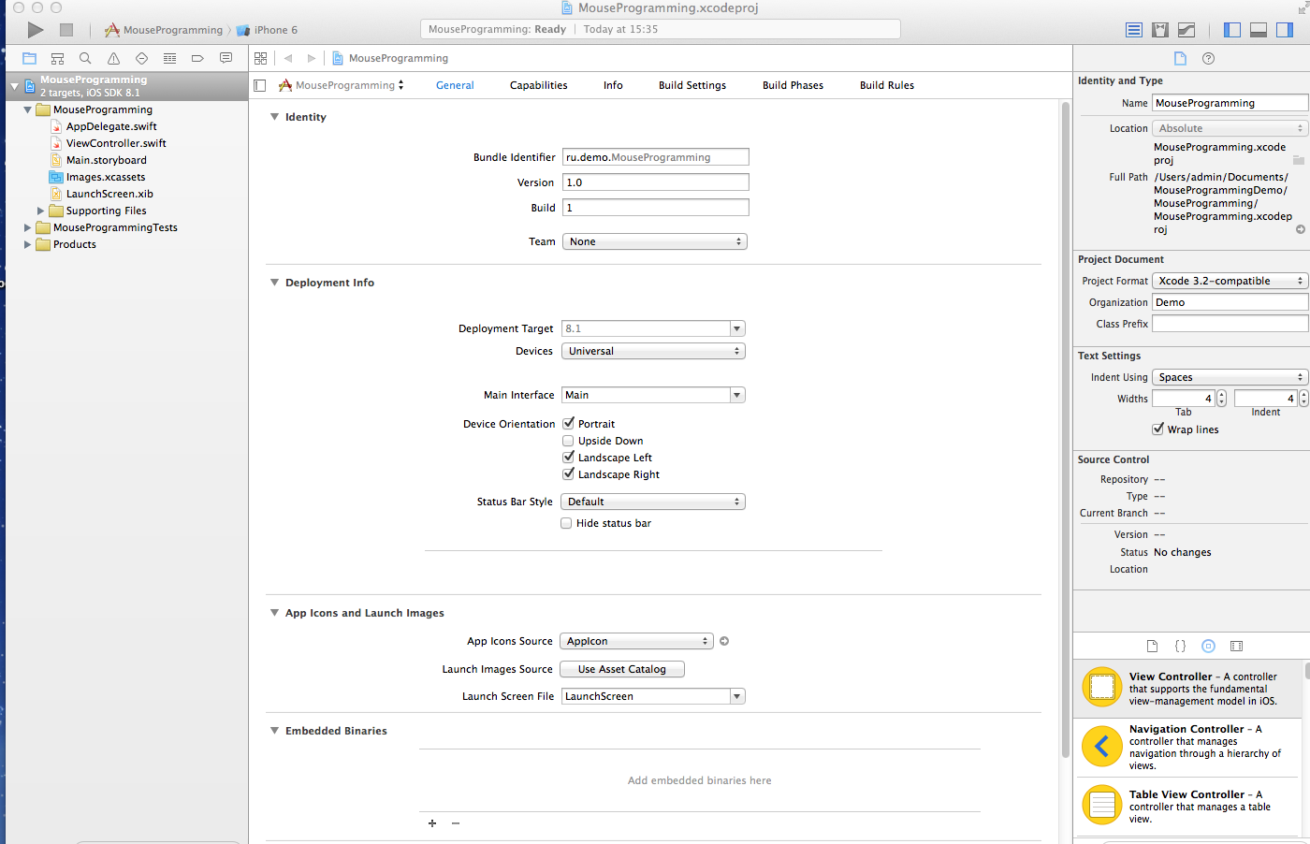Viewport: 1310px width, 844px height.
Task: Switch to the Build Rules tab
Action: point(887,85)
